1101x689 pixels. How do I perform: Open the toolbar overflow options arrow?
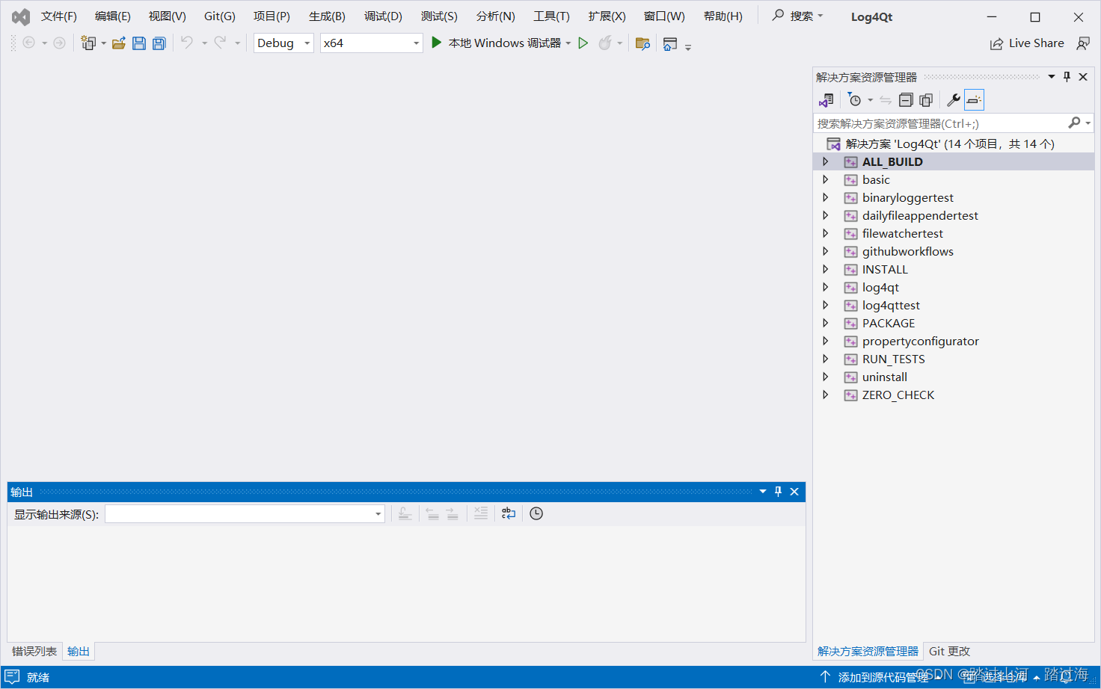click(688, 47)
